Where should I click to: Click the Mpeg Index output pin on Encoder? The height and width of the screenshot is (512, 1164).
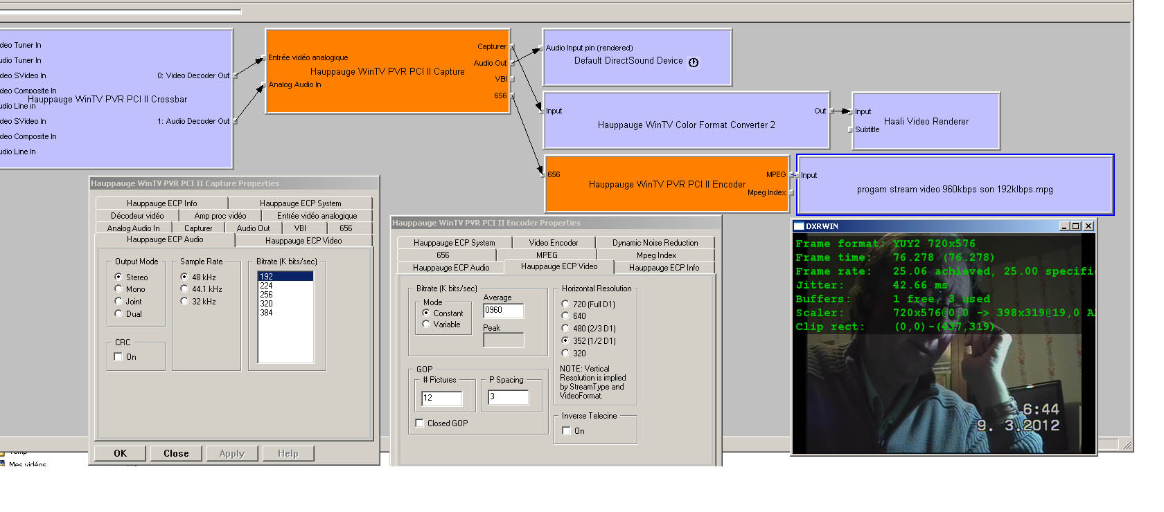[791, 193]
